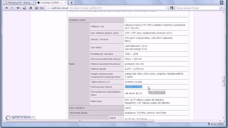Go forward to the next page

(12, 8)
